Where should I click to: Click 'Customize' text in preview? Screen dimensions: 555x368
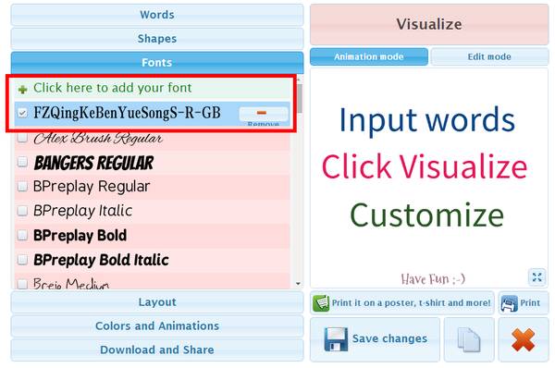(426, 215)
